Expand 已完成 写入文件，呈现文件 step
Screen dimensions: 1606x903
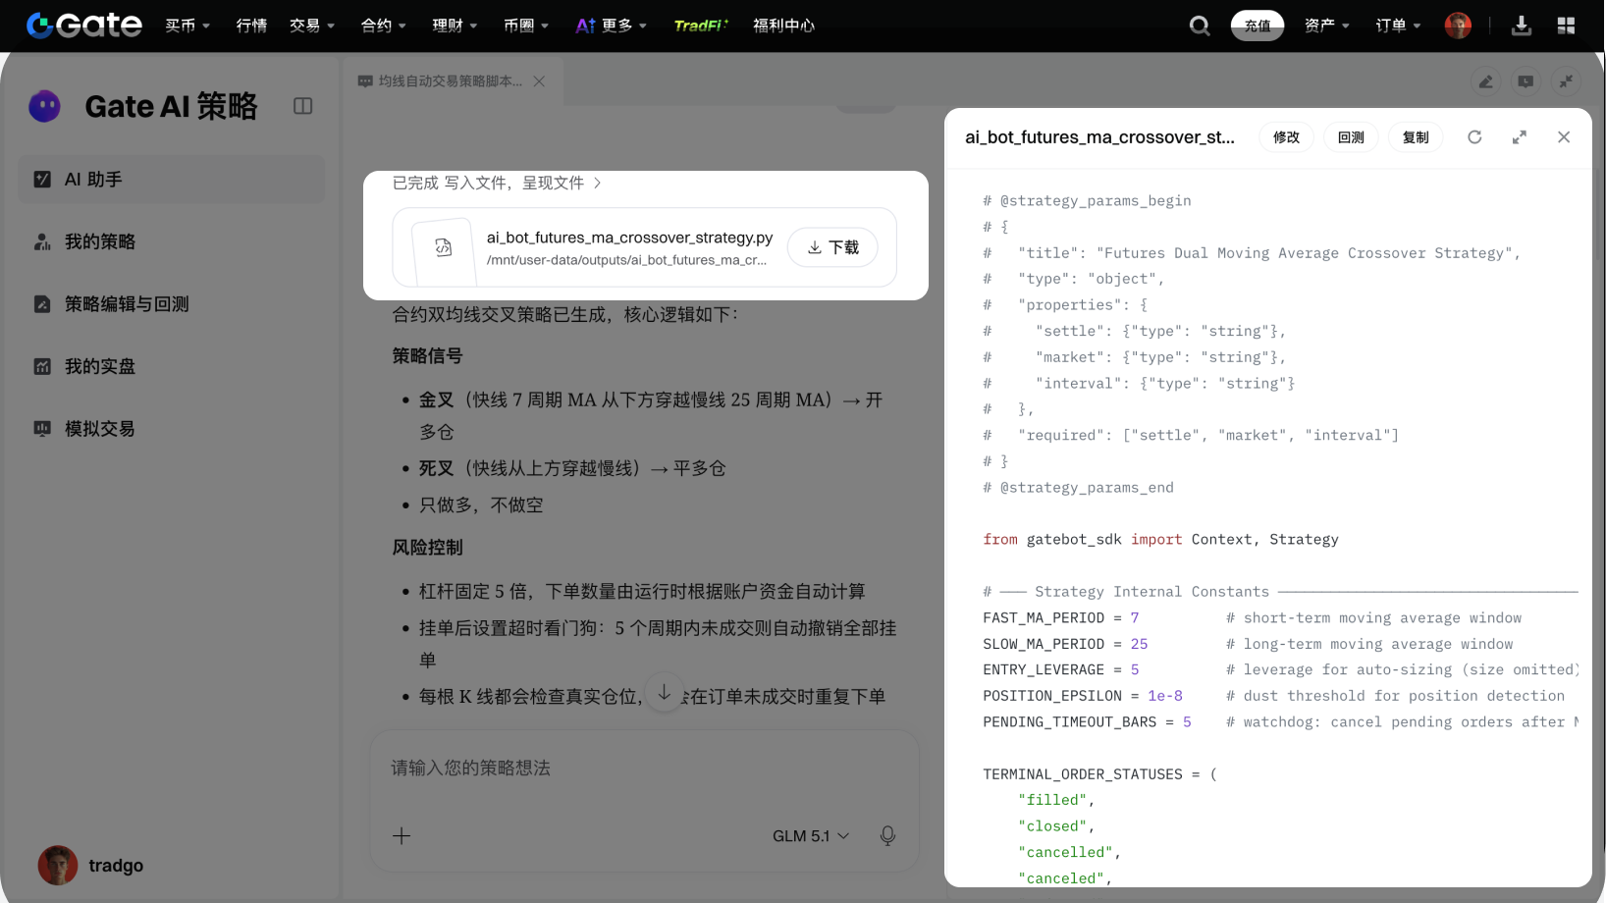[497, 183]
